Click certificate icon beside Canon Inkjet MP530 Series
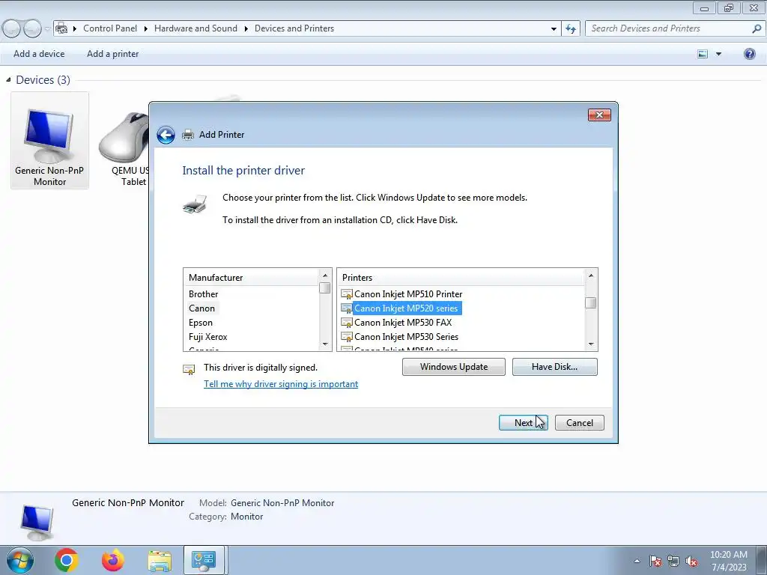This screenshot has height=575, width=767. pos(346,337)
